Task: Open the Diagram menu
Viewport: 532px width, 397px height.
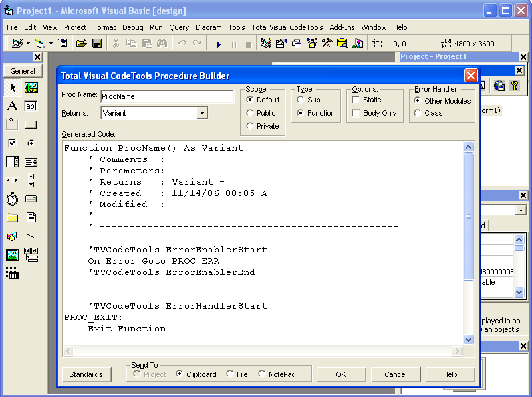Action: [x=208, y=27]
